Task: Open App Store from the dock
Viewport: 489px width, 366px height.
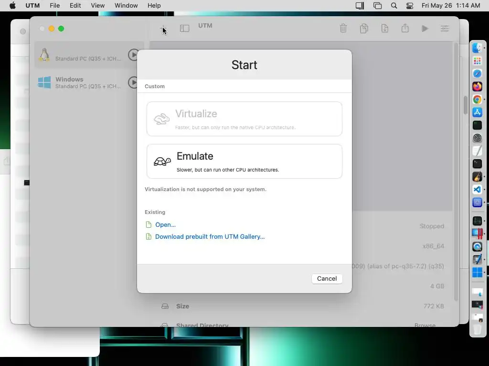Action: (x=477, y=112)
